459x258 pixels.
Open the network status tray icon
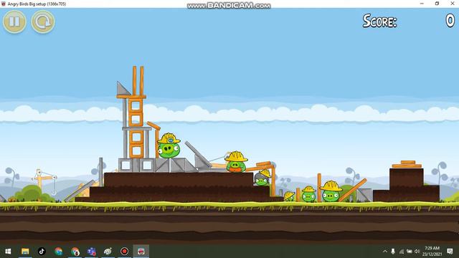(x=402, y=252)
